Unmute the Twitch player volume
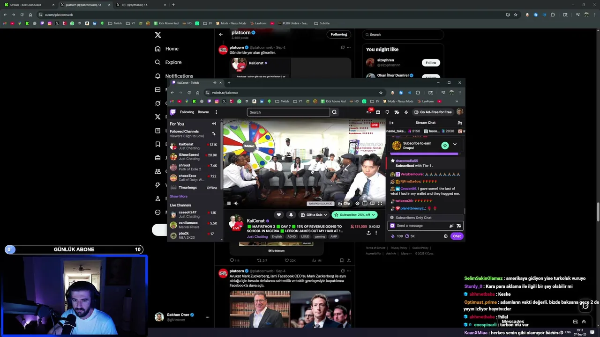600x337 pixels. point(236,204)
